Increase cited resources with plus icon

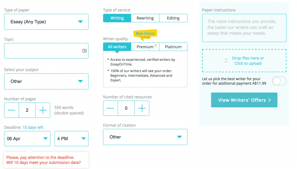coord(142,108)
